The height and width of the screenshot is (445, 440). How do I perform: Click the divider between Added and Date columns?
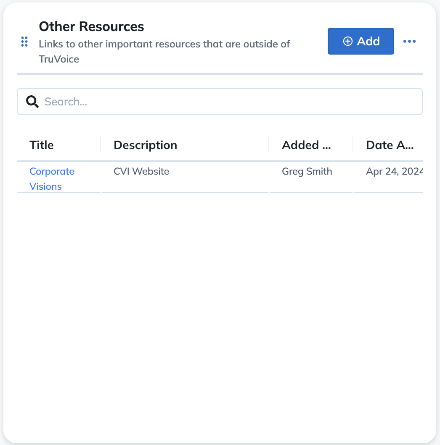pos(353,145)
